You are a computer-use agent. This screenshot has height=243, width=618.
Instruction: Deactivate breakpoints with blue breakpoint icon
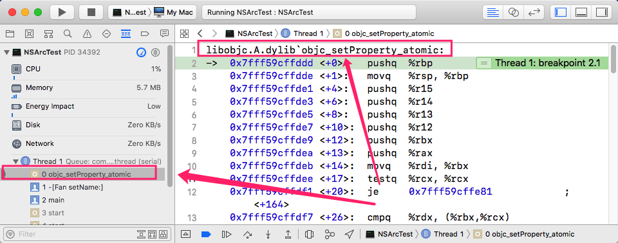coord(206,234)
